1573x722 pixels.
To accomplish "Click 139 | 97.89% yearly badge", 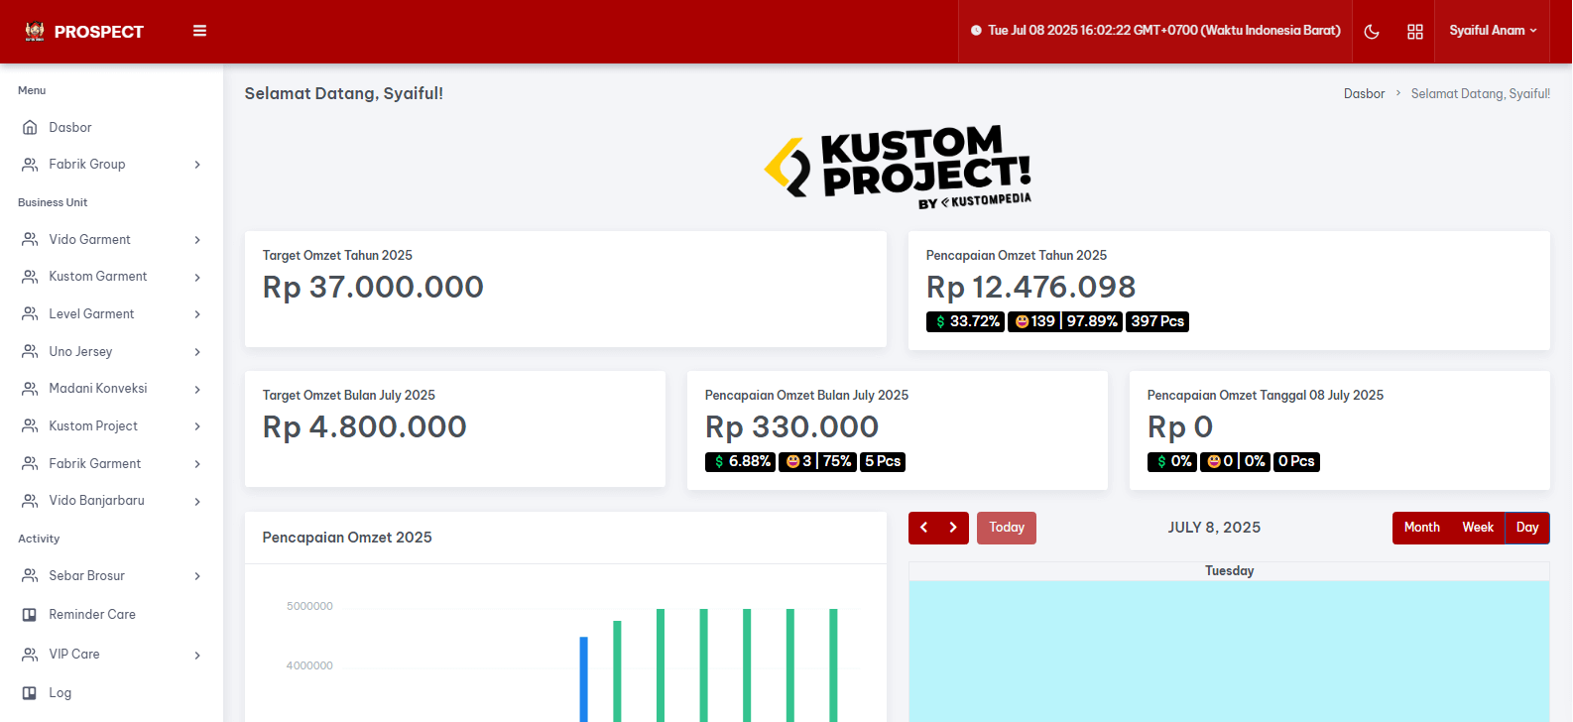I will [1065, 321].
